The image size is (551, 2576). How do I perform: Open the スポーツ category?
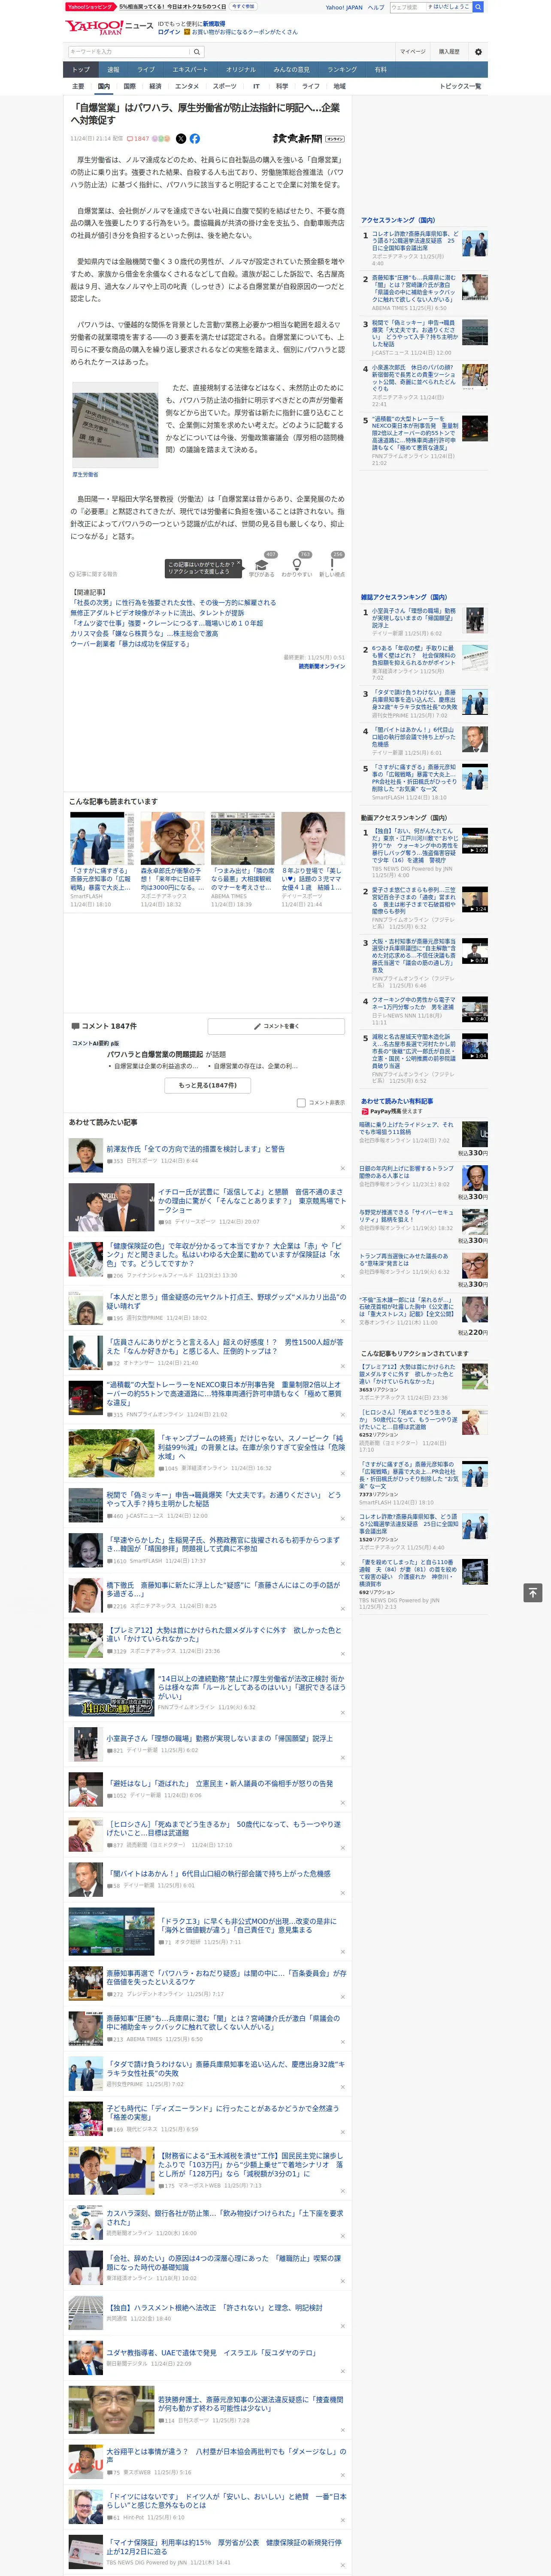click(x=225, y=86)
